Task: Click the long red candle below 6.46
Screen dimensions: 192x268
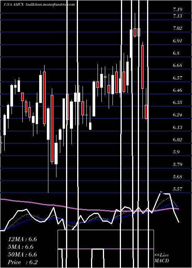Action: [x=52, y=128]
